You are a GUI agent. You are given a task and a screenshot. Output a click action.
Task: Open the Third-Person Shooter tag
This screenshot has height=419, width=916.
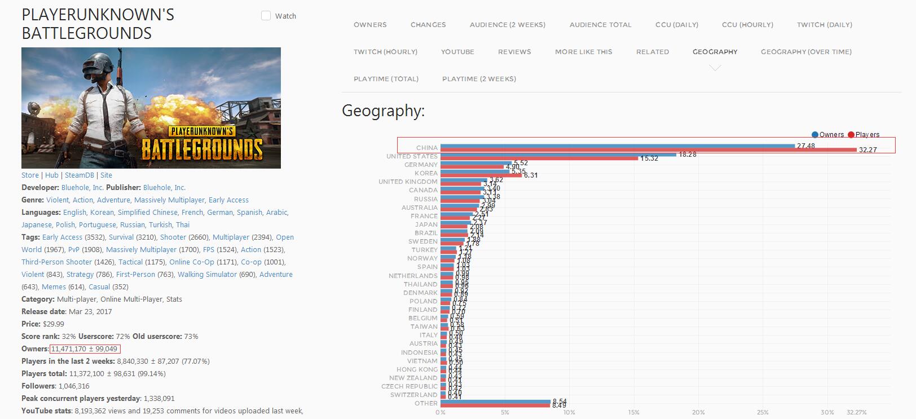click(56, 262)
